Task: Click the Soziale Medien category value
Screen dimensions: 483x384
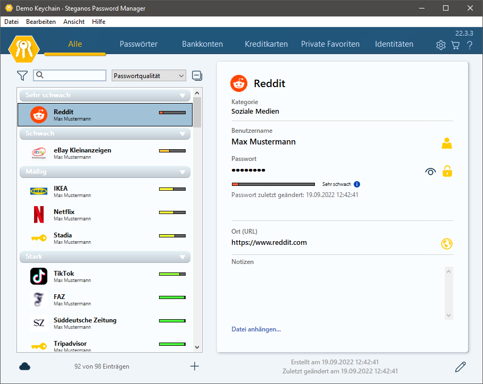Action: pyautogui.click(x=255, y=112)
